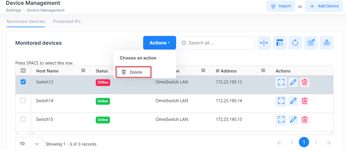Click the open in new window icon
The width and height of the screenshot is (346, 150).
click(311, 43)
